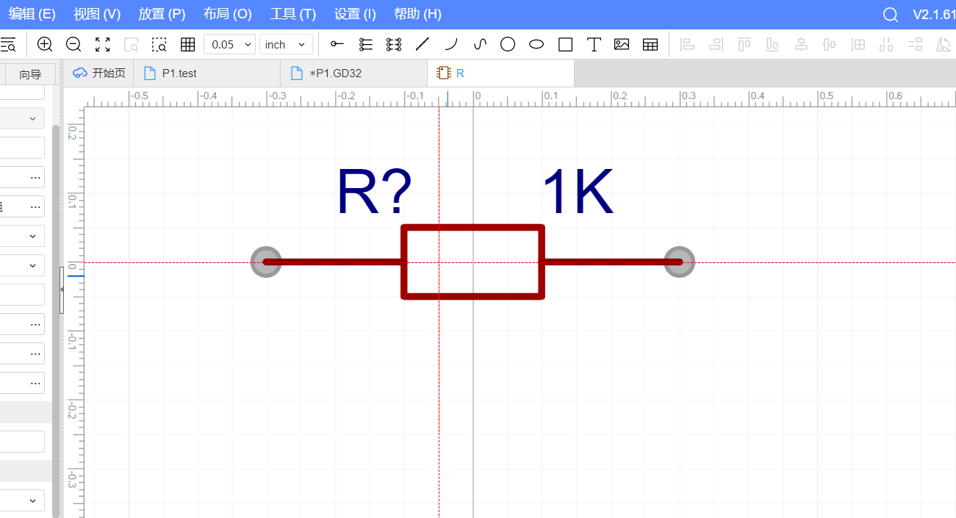Switch to the P1.test tab

(x=179, y=73)
